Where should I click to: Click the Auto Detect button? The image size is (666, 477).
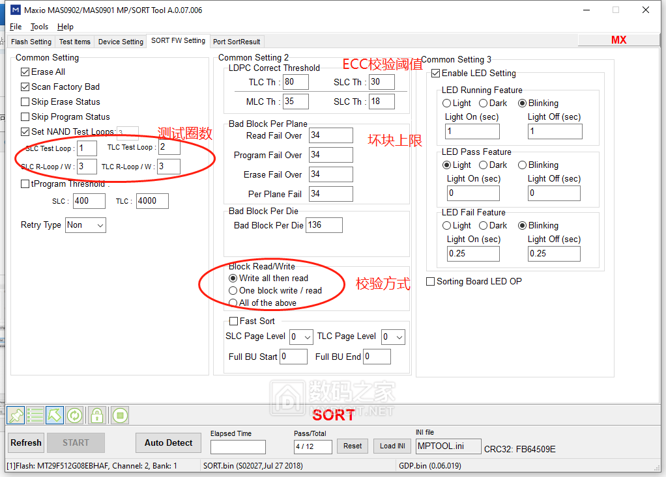coord(168,443)
